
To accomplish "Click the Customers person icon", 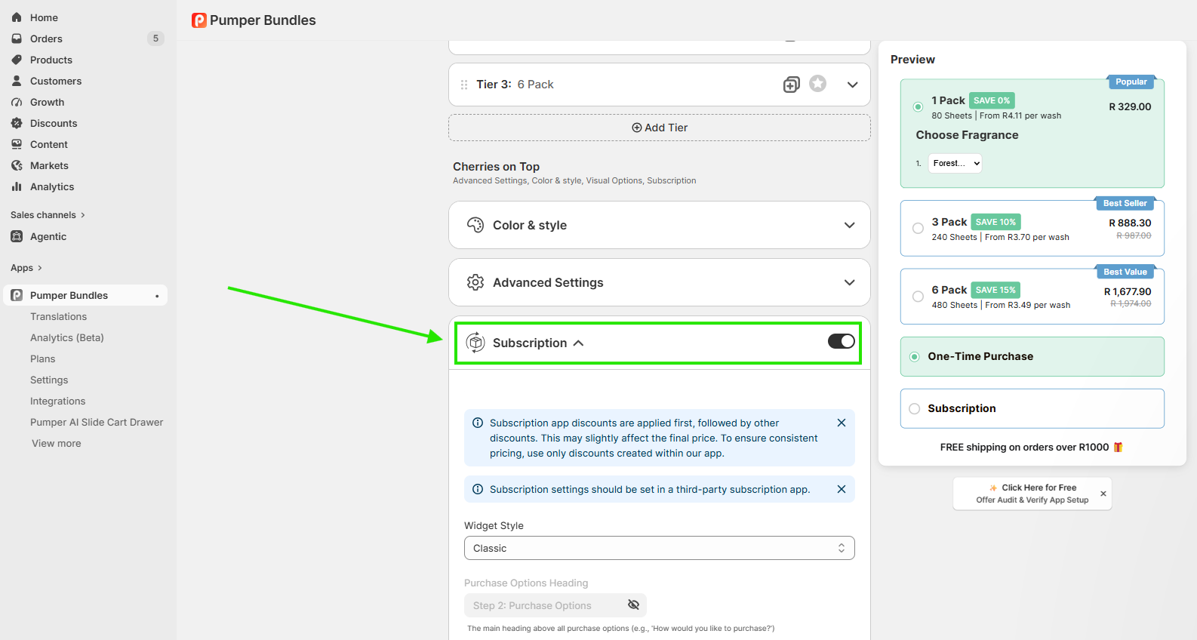I will pyautogui.click(x=17, y=81).
